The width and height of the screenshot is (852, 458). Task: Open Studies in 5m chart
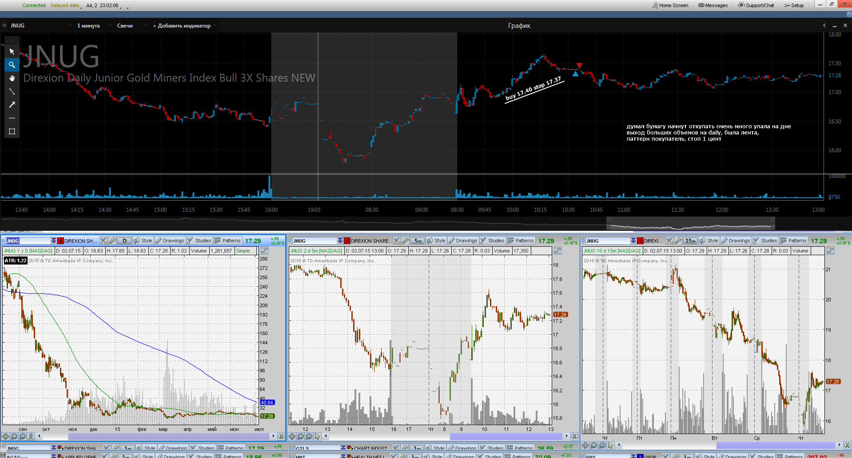[x=493, y=241]
